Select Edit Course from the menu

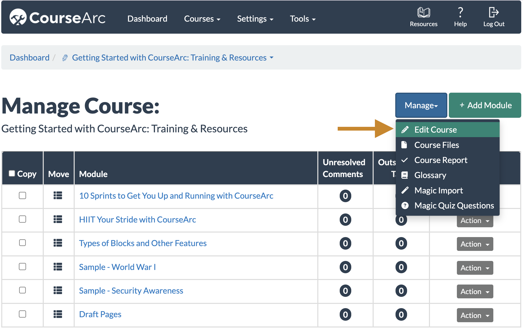pos(435,130)
